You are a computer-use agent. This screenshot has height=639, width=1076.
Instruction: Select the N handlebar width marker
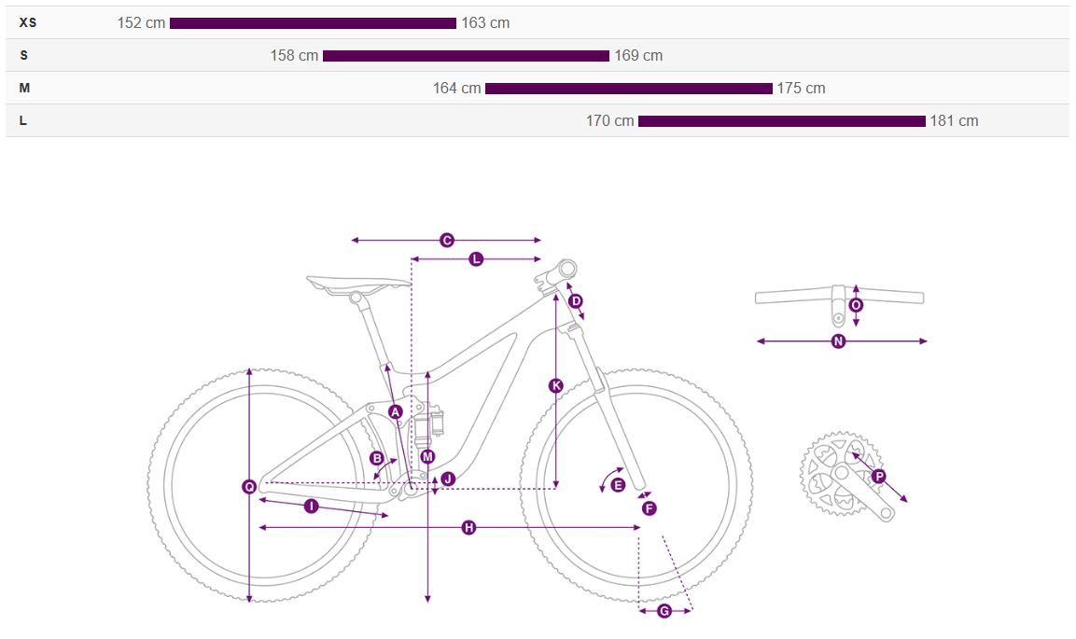point(838,341)
